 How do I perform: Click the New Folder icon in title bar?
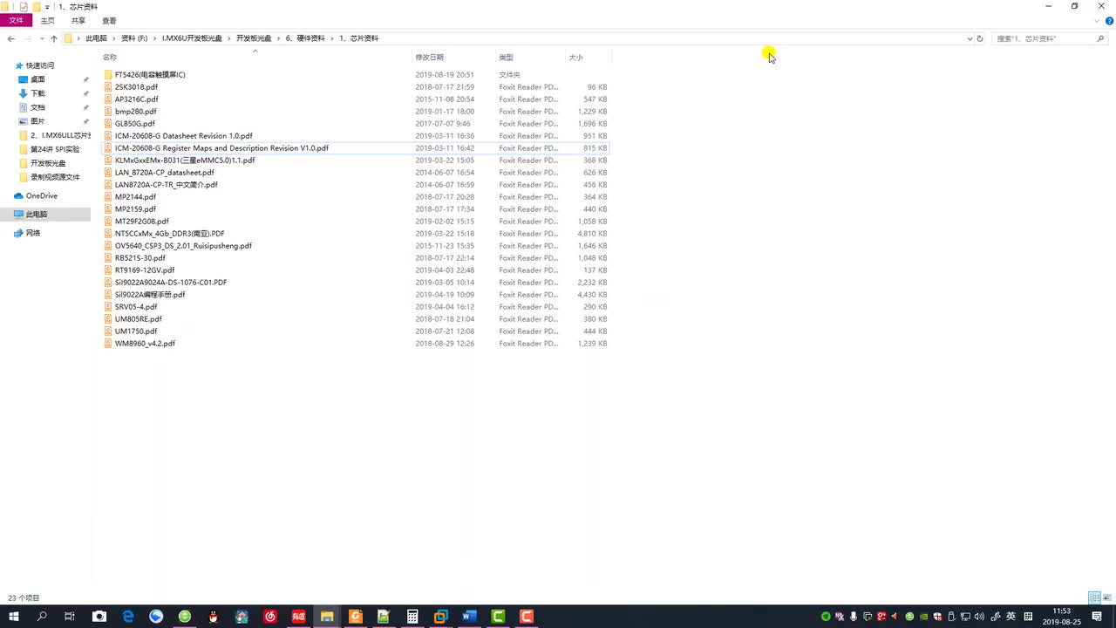(37, 6)
